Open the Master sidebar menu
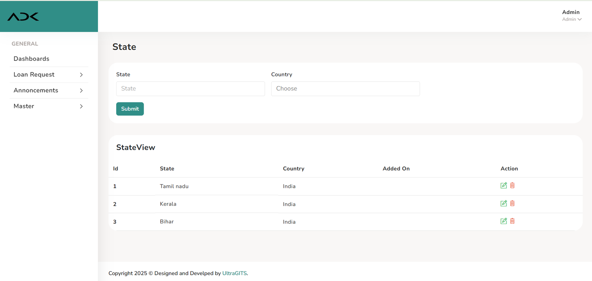This screenshot has width=592, height=281. 24,106
